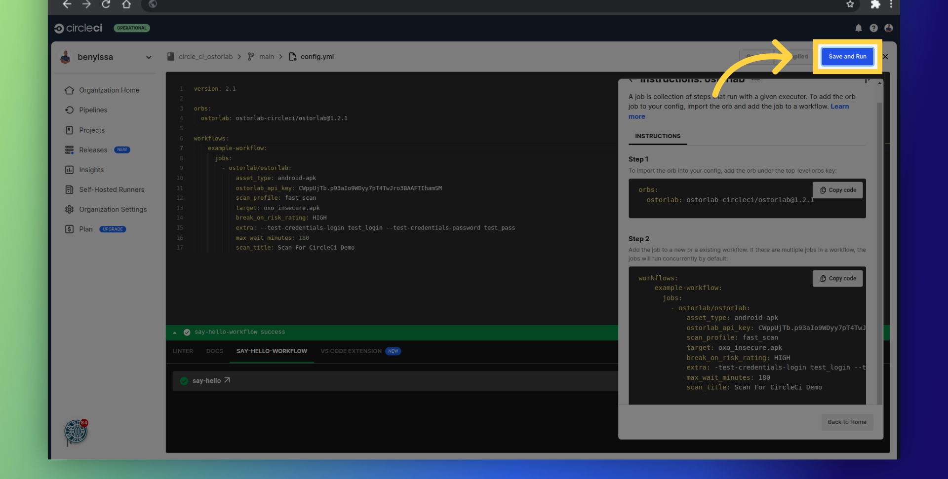Switch to the LINTER tab
The height and width of the screenshot is (479, 948).
click(x=183, y=351)
